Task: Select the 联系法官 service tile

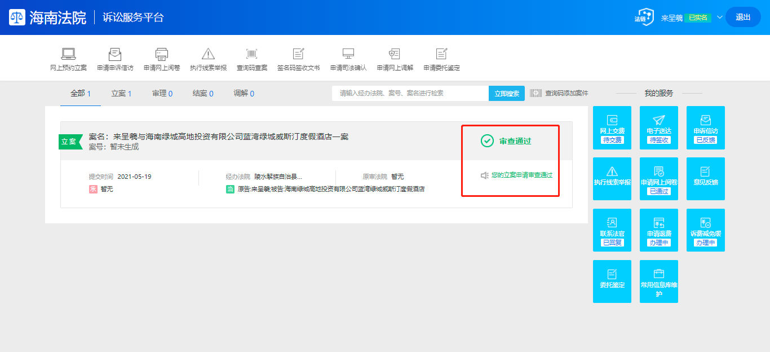Action: [612, 230]
